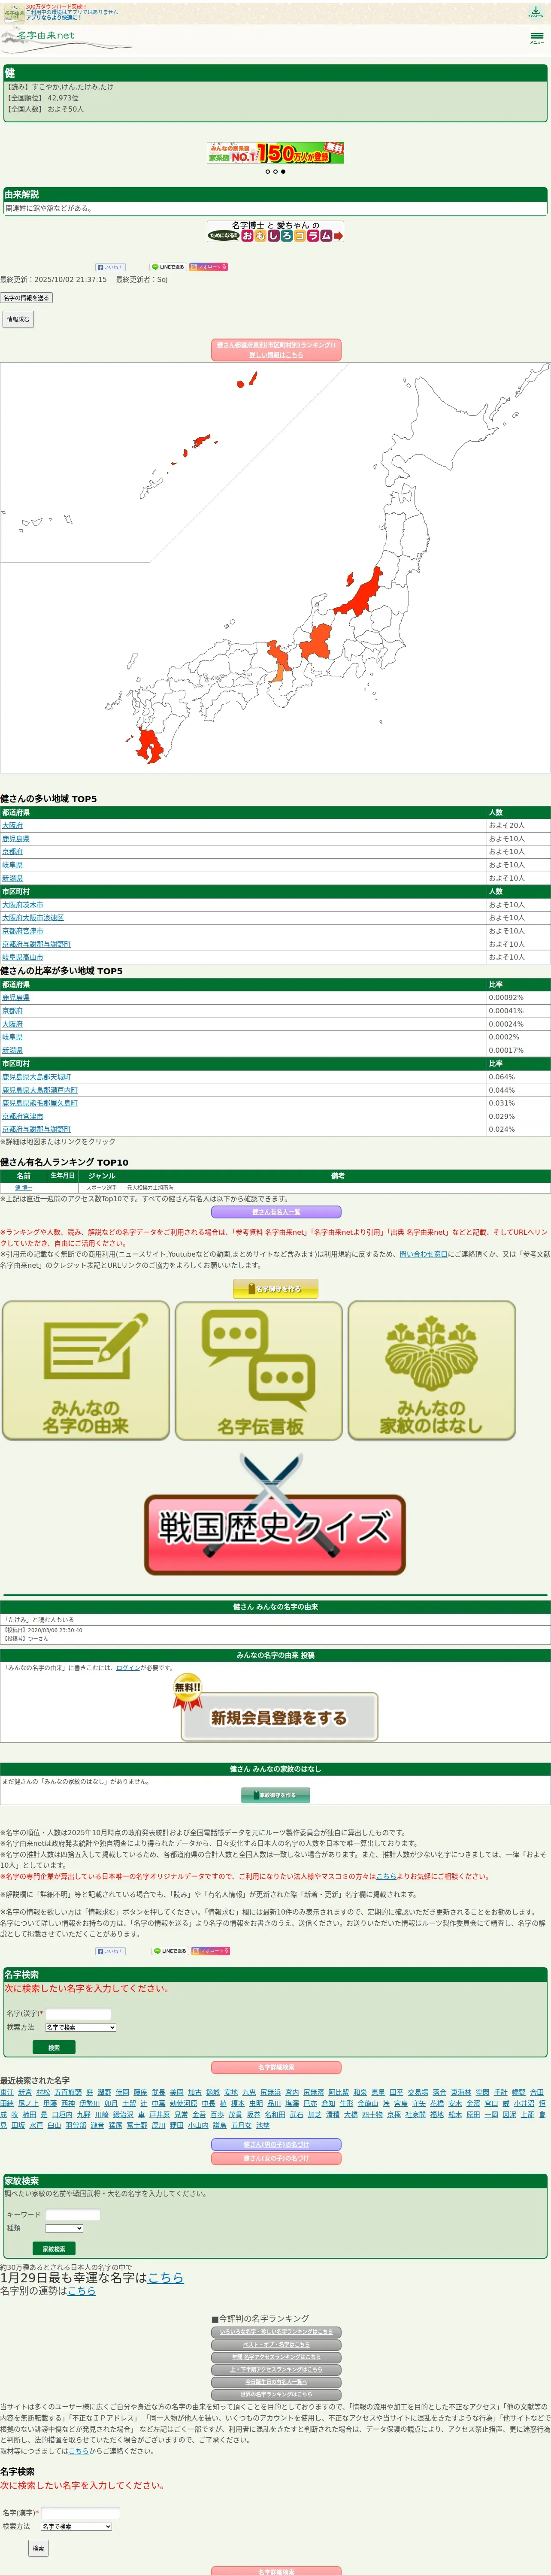Open the 鹿児島県大島郡天城町 link
The image size is (551, 2575).
tap(36, 1078)
